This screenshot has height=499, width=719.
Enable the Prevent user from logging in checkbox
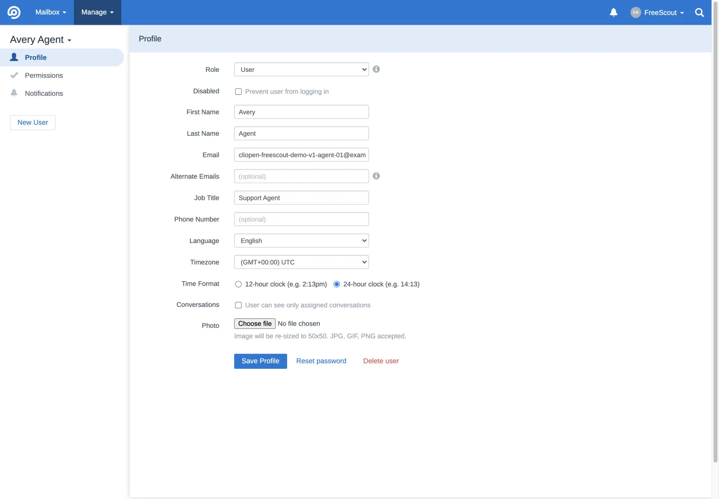pyautogui.click(x=238, y=92)
